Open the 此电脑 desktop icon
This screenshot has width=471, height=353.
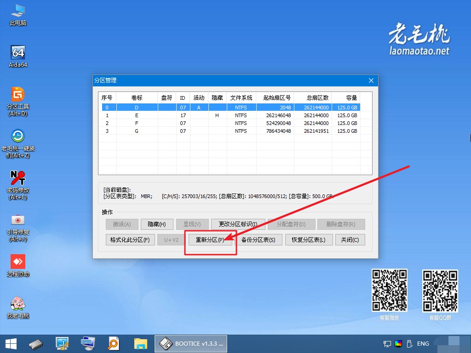(x=18, y=15)
